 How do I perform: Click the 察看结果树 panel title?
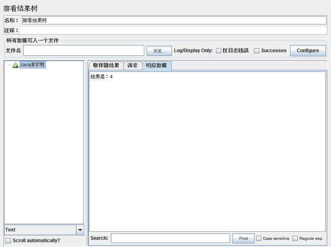[x=21, y=8]
